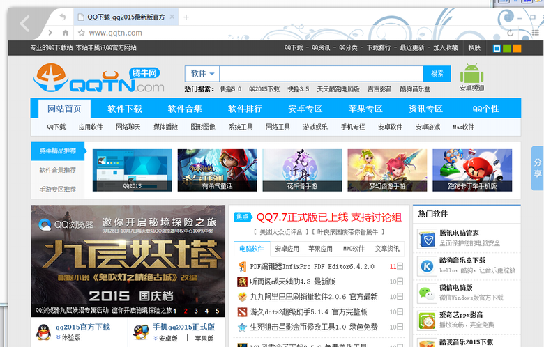
Task: Open the 花千骨手游 thumbnail
Action: pyautogui.click(x=302, y=170)
